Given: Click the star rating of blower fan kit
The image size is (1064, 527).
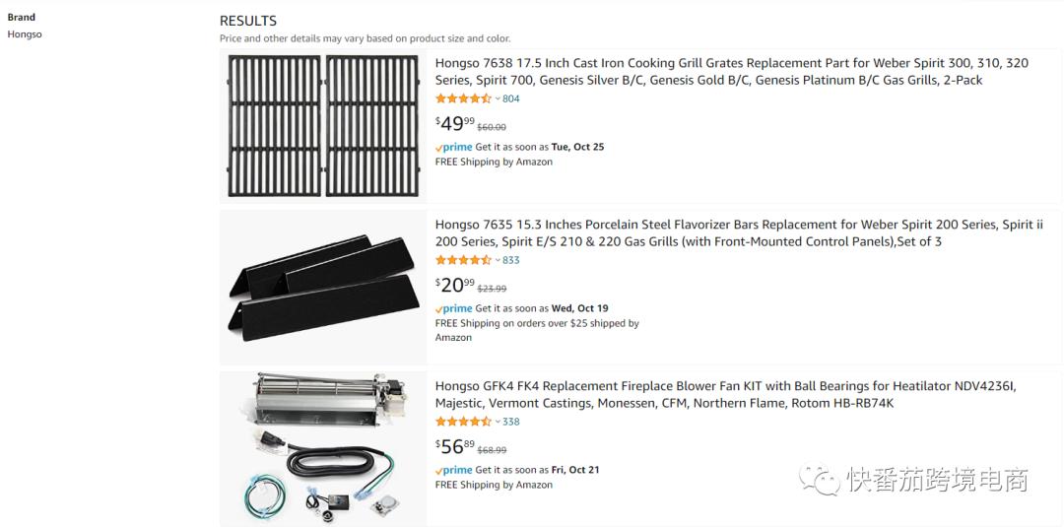Looking at the screenshot, I should pyautogui.click(x=463, y=422).
